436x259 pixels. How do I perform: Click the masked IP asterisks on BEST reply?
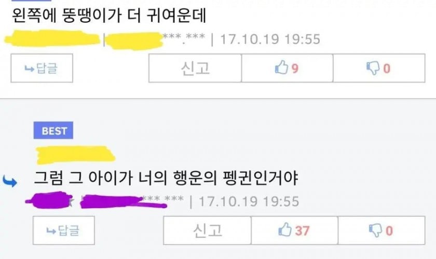[162, 199]
